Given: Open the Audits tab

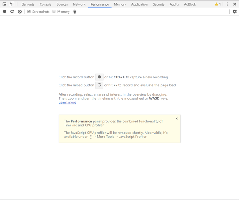Looking at the screenshot, I should 174,4.
